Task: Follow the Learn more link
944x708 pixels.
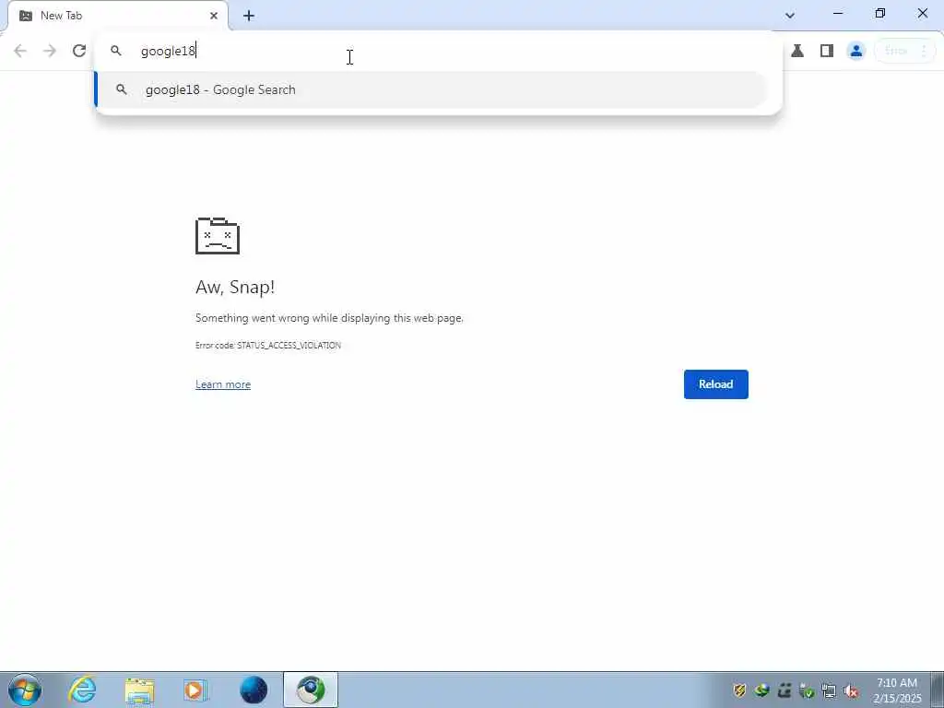Action: pos(223,384)
